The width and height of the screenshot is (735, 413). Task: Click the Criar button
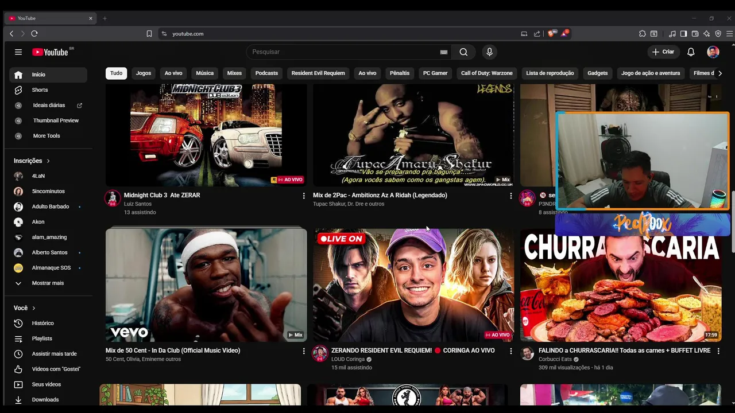(x=663, y=52)
